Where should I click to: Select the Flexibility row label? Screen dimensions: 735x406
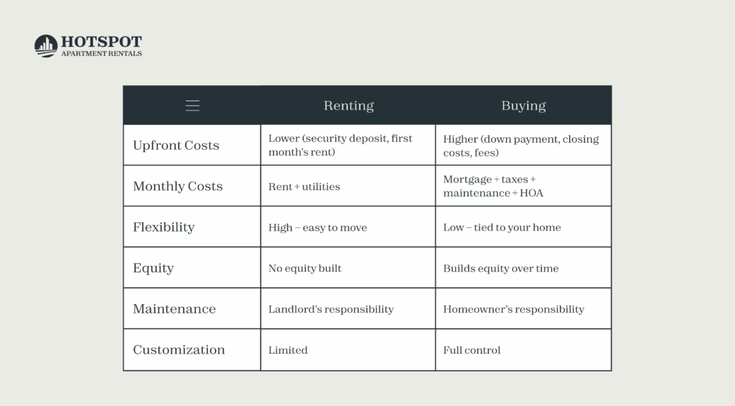[x=164, y=227]
